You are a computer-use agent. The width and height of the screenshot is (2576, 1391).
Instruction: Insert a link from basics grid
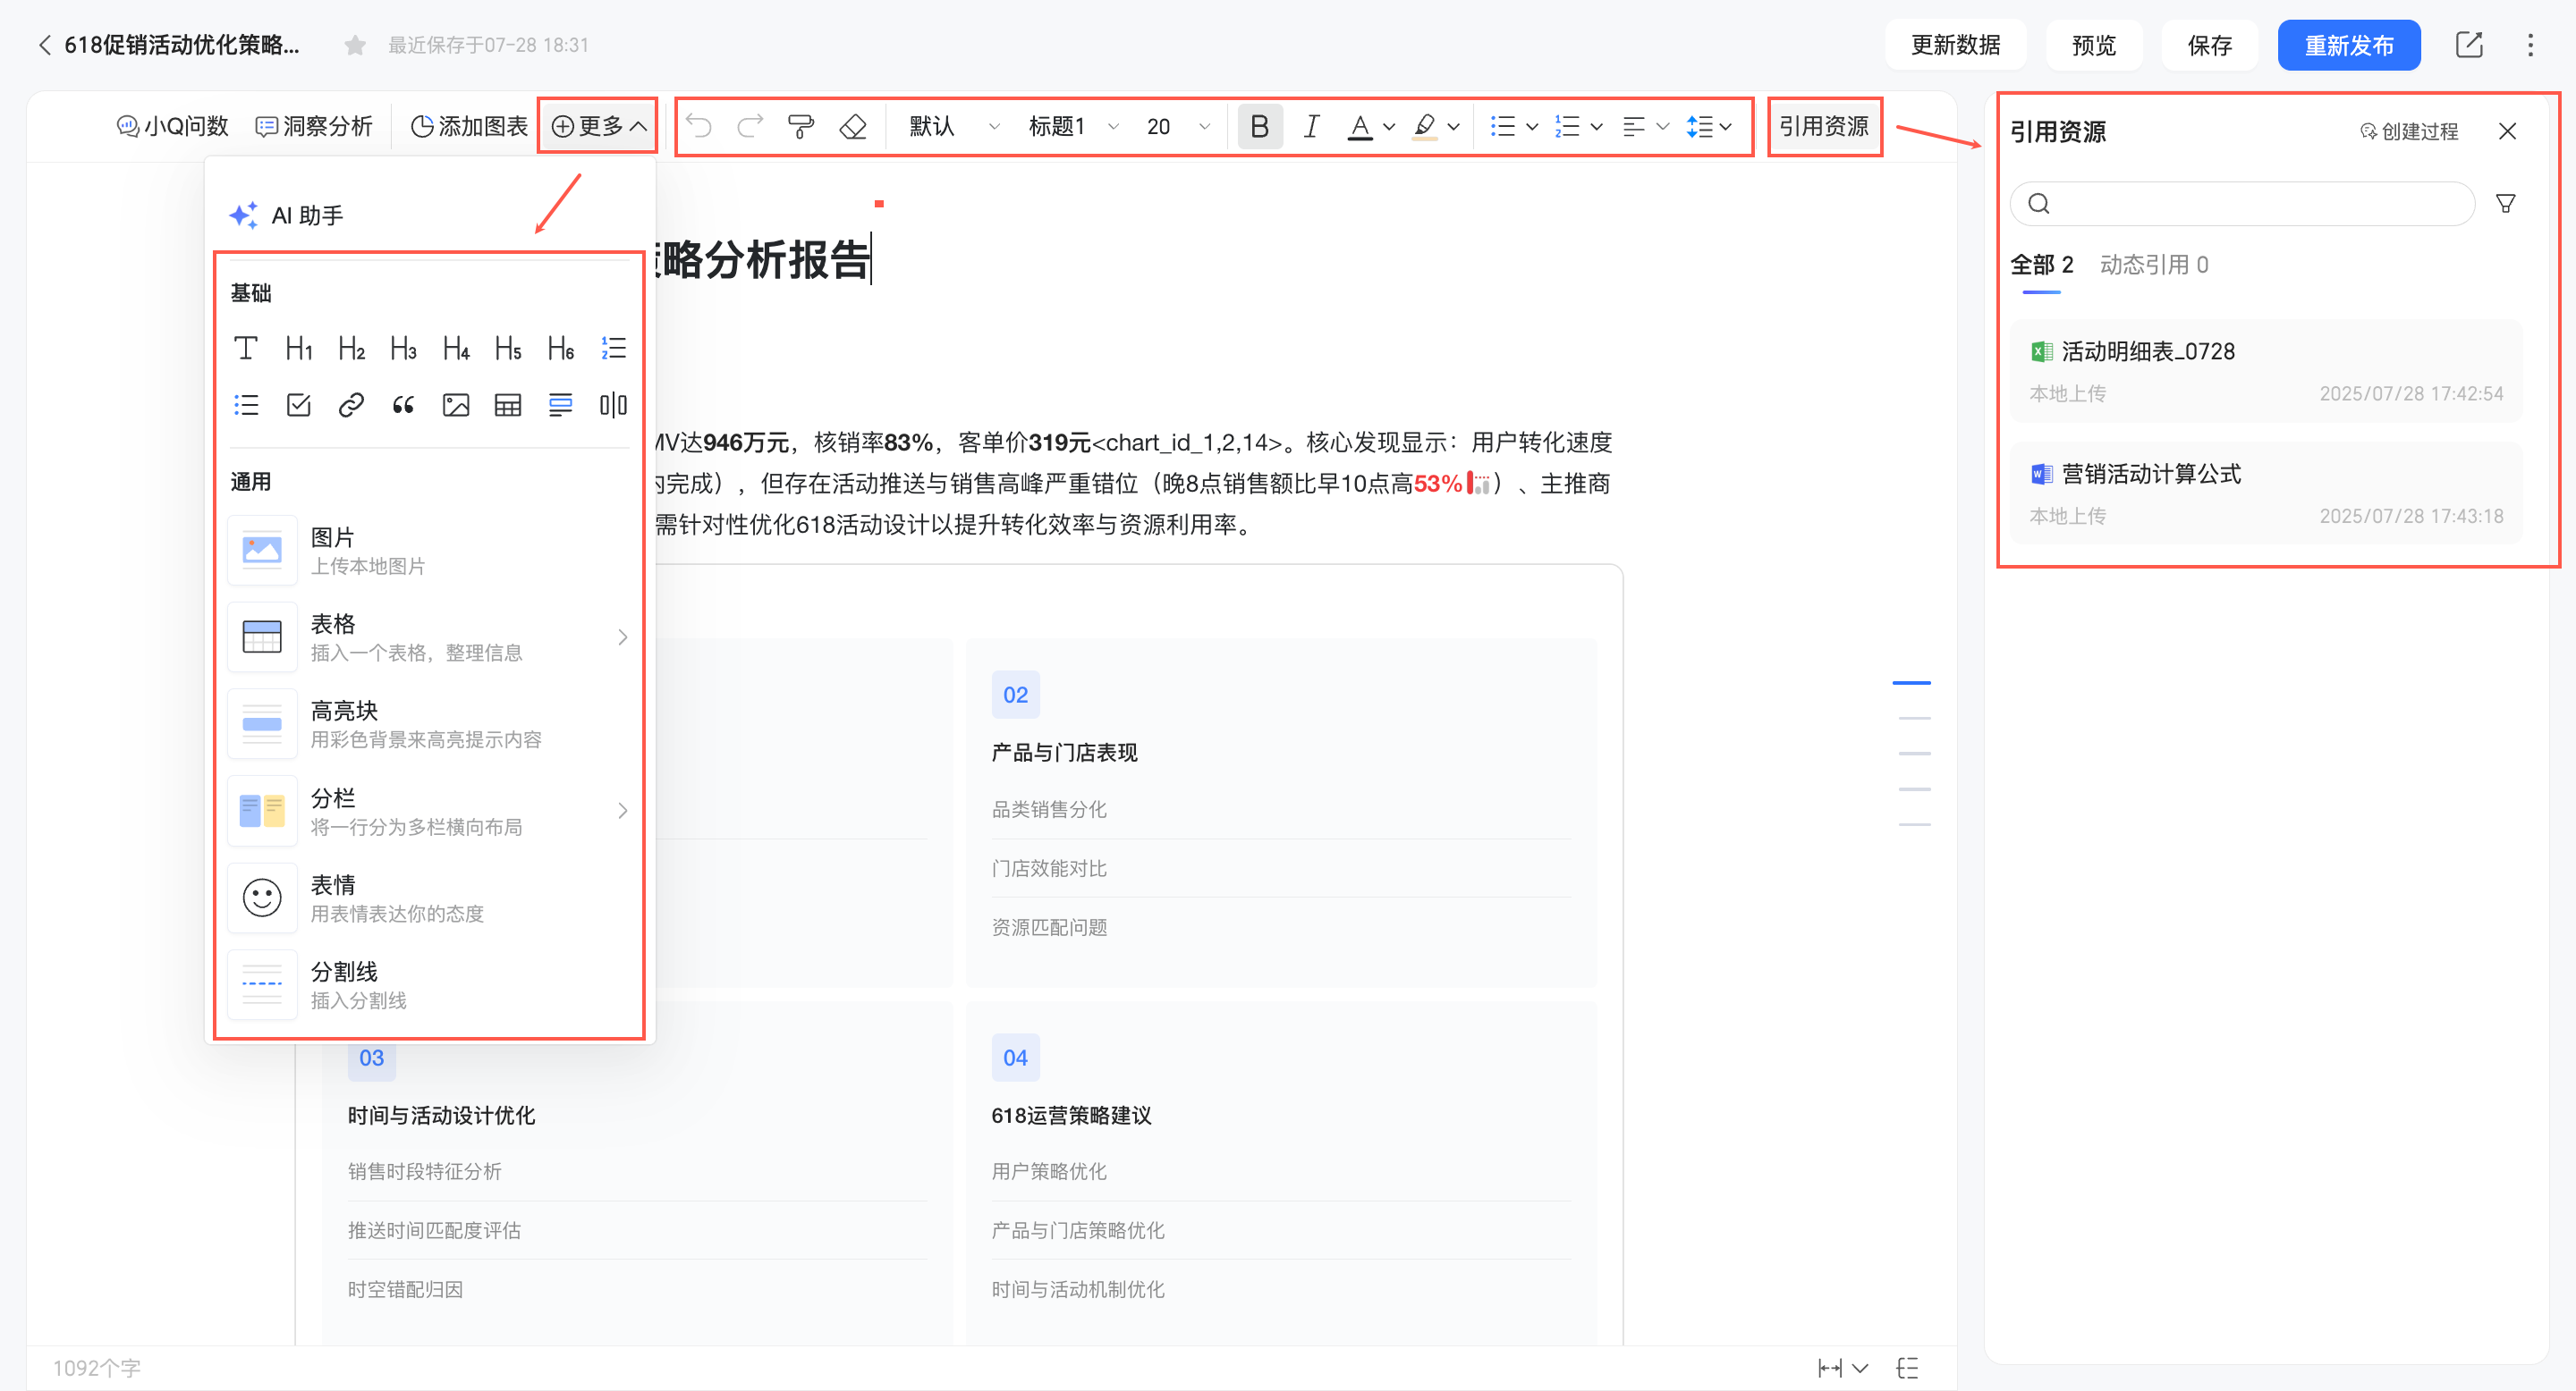pos(351,405)
